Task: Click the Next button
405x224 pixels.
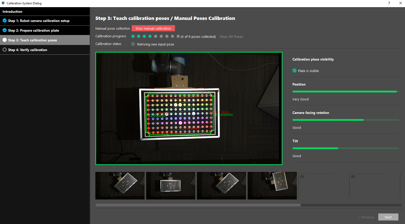Action: point(388,217)
